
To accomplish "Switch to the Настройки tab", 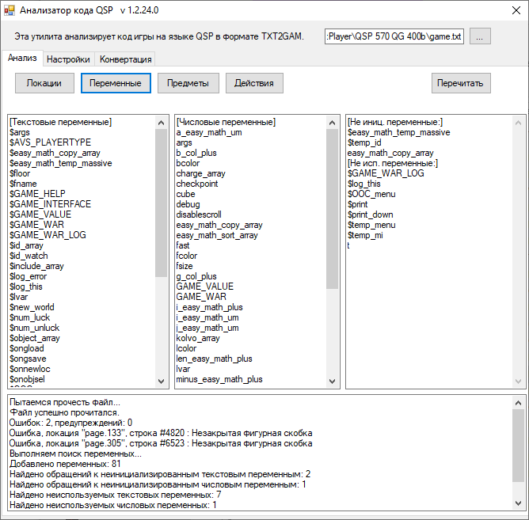I will coord(67,59).
